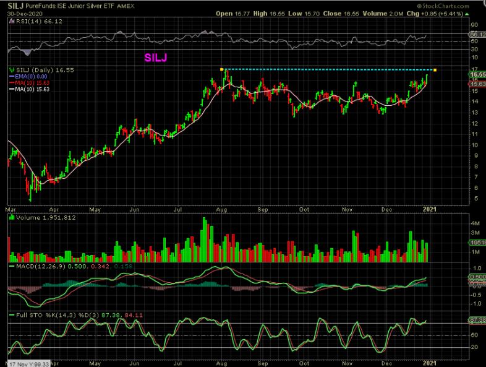Click the Jul label below the price chart

(x=177, y=210)
